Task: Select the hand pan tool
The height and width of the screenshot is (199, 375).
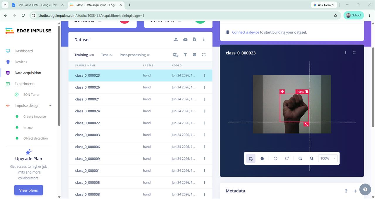Action: pos(262,158)
